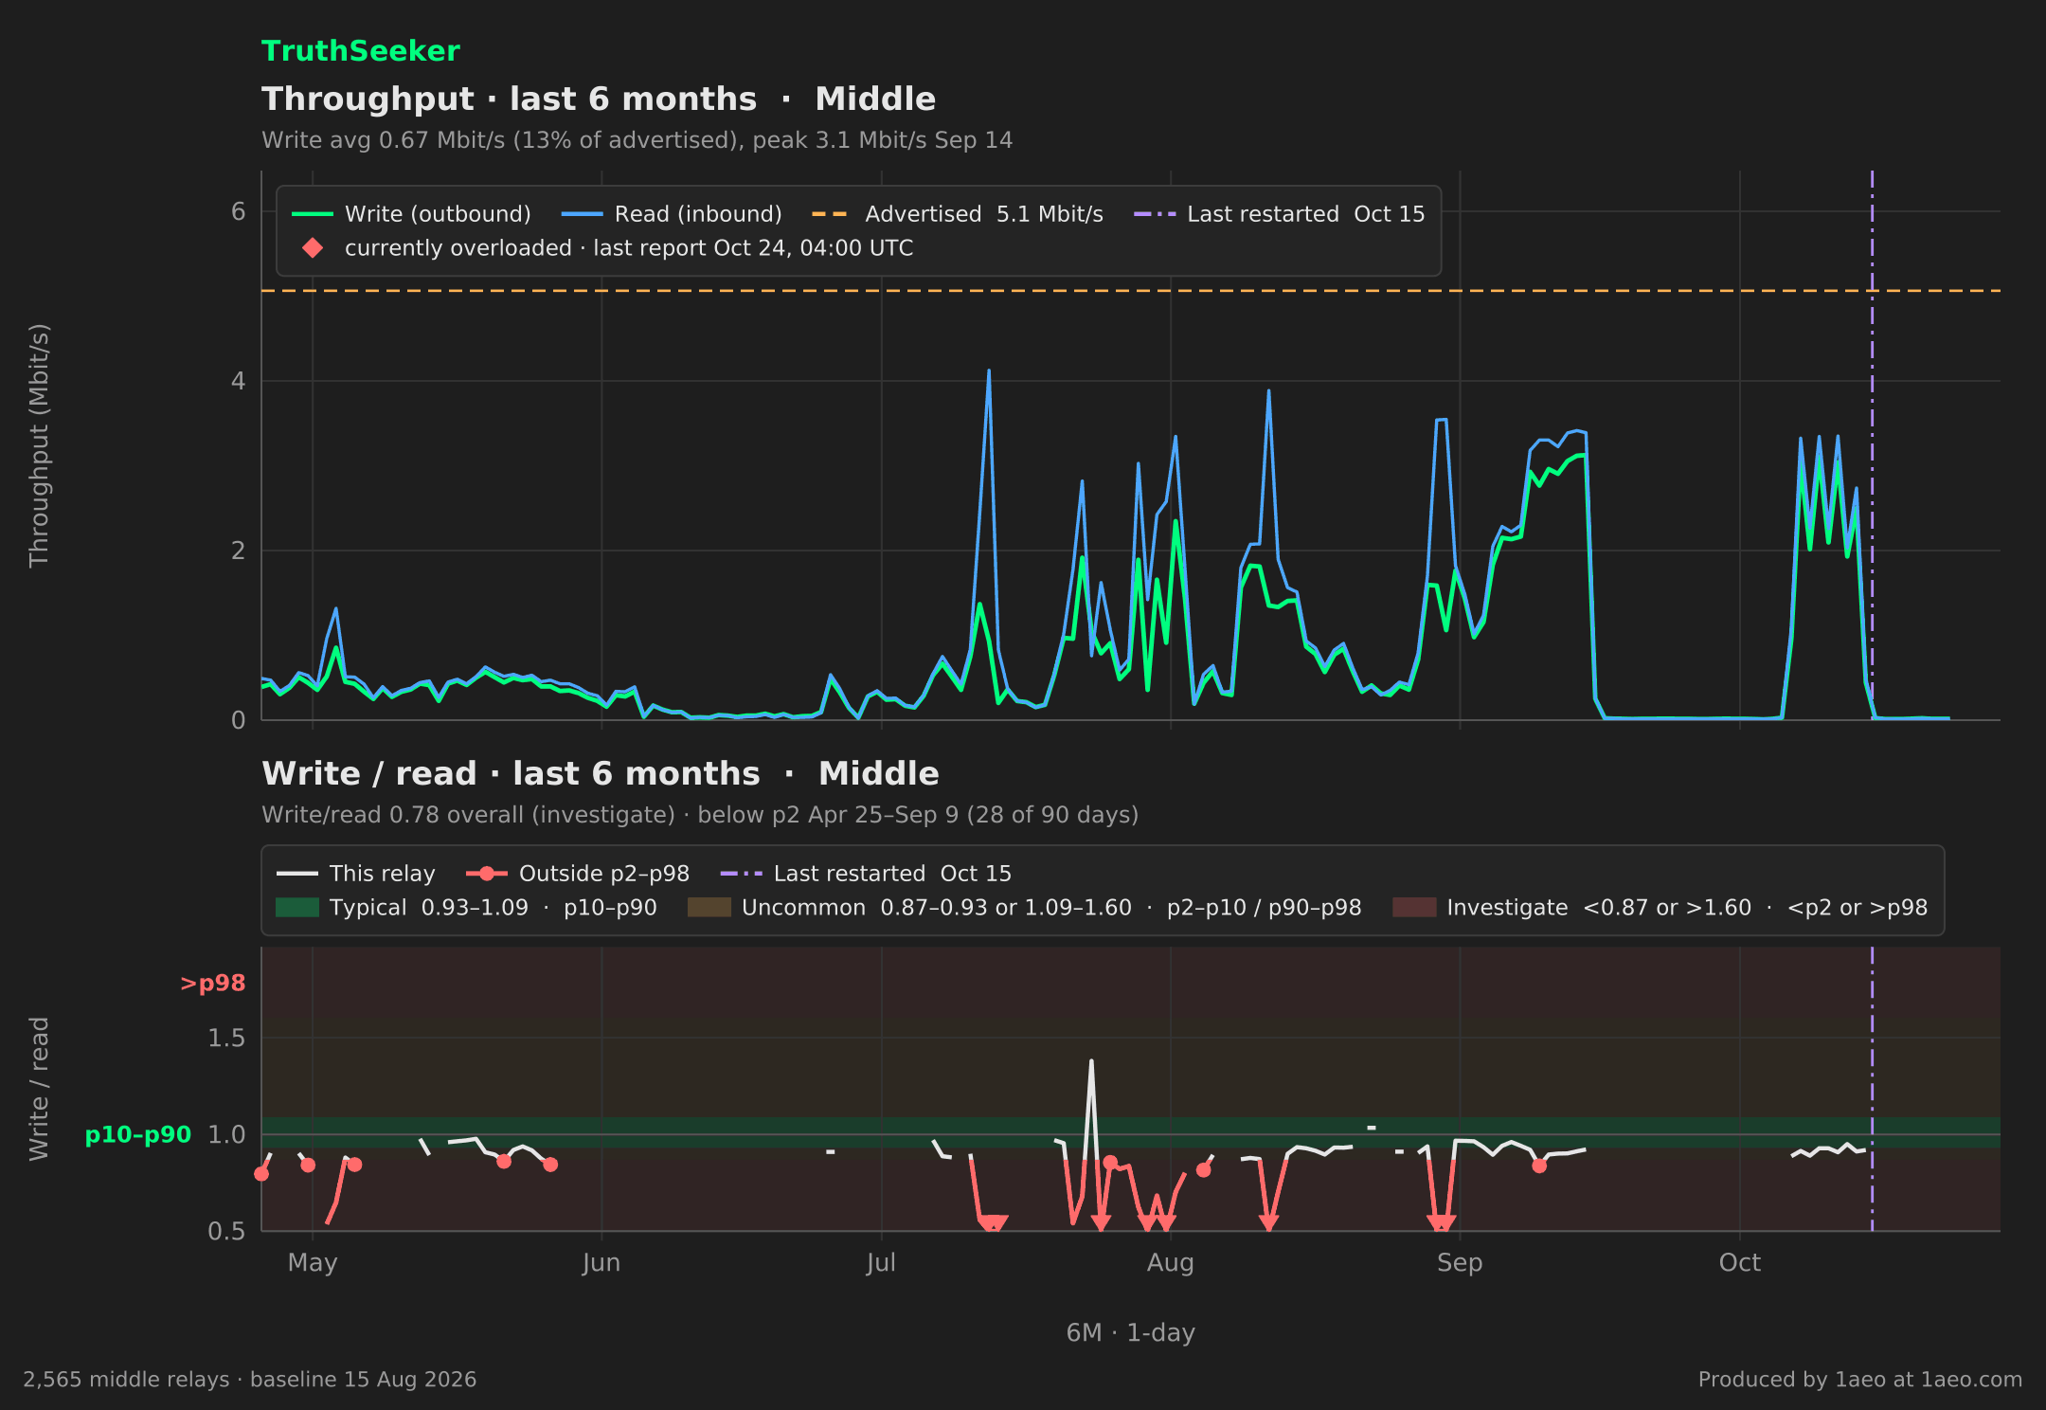The width and height of the screenshot is (2046, 1410).
Task: Click the Read (inbound) legend entry
Action: pyautogui.click(x=672, y=214)
